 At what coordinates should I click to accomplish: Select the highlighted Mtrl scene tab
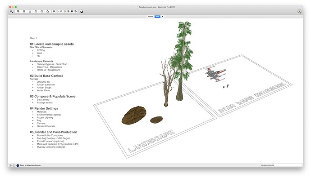157,17
